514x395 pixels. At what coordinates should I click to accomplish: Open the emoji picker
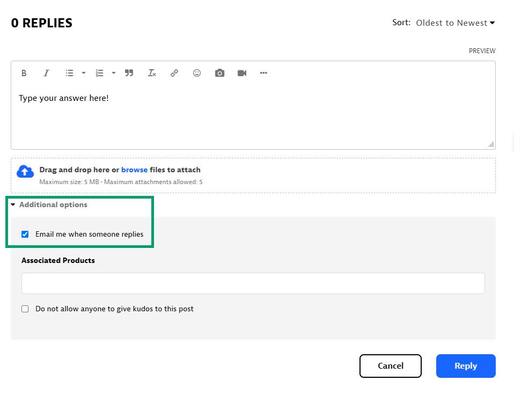point(197,73)
